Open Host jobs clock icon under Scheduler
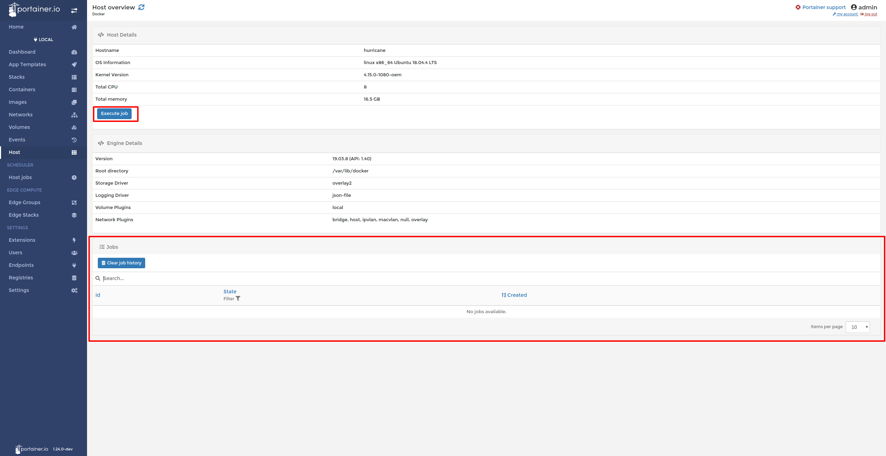This screenshot has width=886, height=456. pos(74,177)
